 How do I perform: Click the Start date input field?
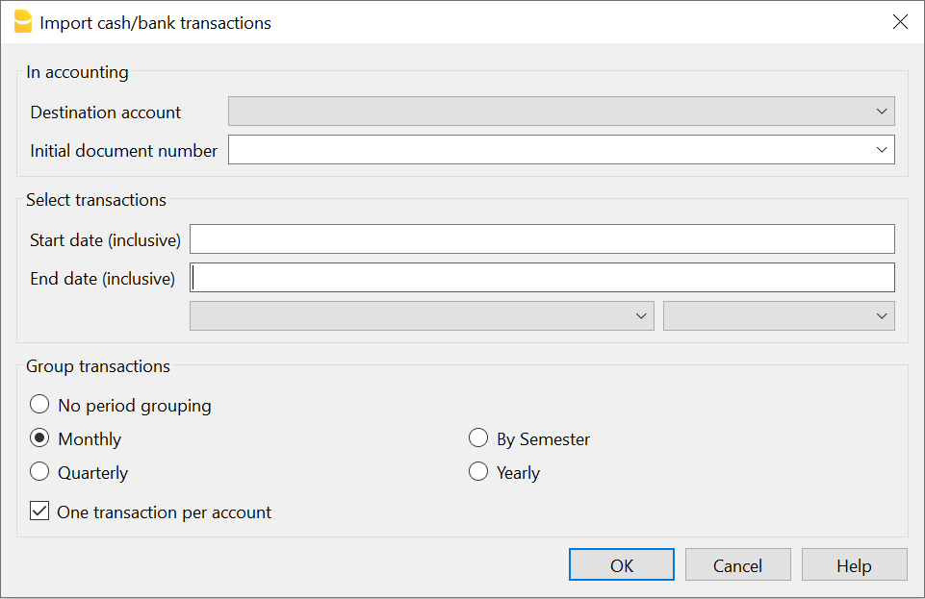pyautogui.click(x=542, y=238)
